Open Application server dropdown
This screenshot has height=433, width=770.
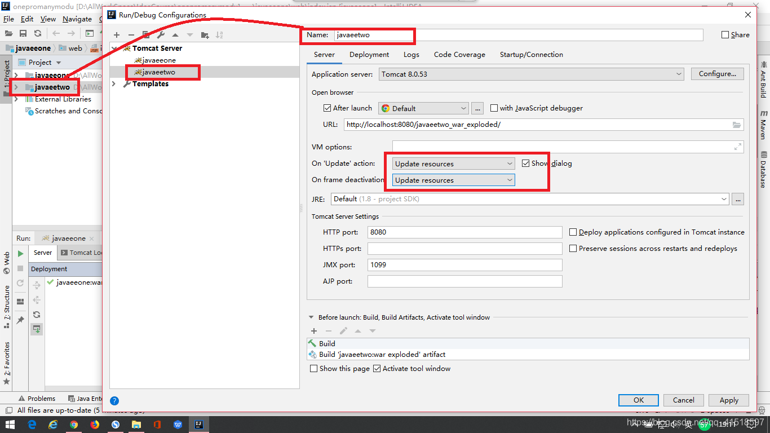pyautogui.click(x=531, y=74)
